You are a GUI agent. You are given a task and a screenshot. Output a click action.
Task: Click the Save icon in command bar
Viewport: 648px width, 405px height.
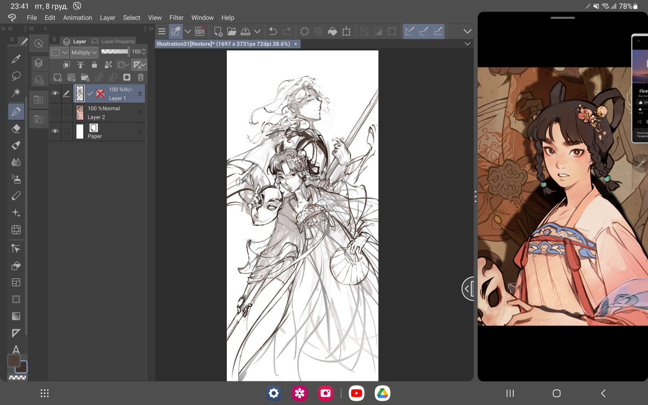click(x=245, y=31)
